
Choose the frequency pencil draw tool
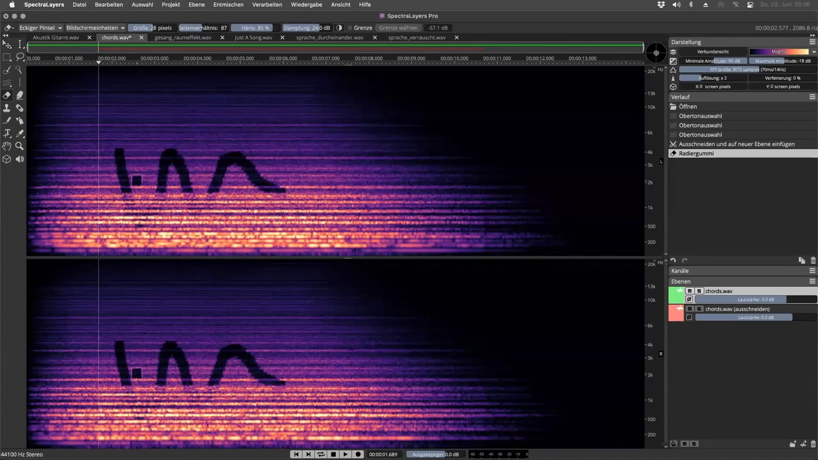7,121
